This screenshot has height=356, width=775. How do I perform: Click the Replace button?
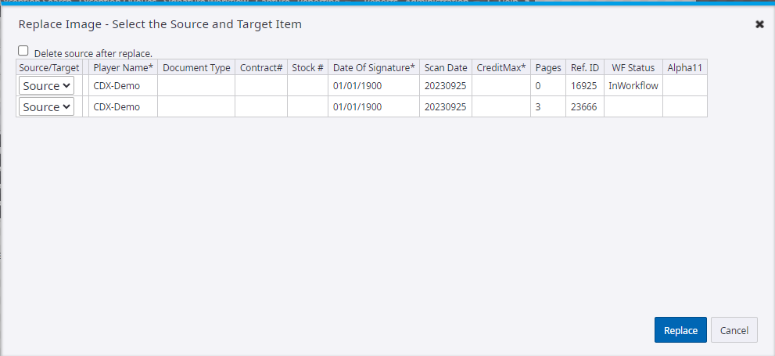pos(680,330)
